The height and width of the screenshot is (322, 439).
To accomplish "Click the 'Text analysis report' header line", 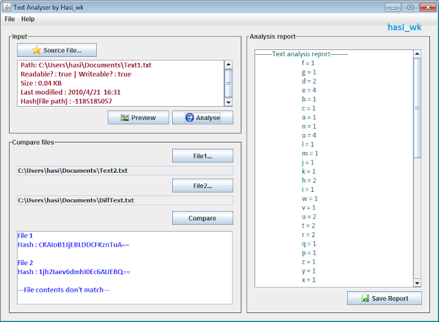I will pos(301,54).
